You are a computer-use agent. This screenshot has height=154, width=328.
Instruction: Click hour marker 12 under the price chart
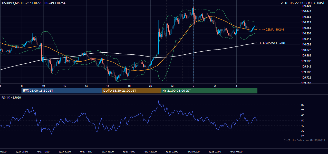65,86
